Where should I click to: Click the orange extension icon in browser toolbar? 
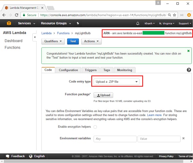pos(189,15)
